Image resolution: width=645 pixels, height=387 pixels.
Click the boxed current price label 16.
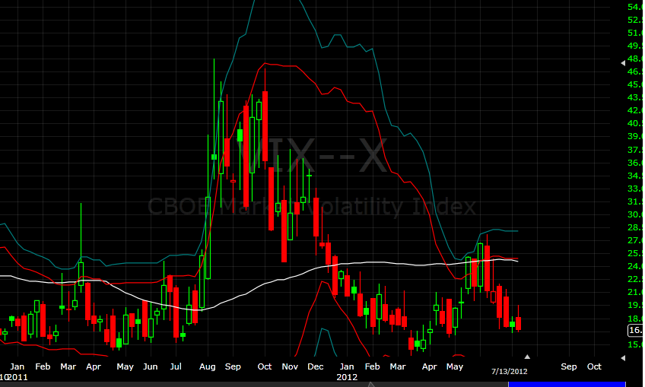635,330
